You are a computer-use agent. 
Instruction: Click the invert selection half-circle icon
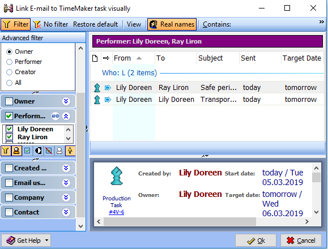coord(38,151)
